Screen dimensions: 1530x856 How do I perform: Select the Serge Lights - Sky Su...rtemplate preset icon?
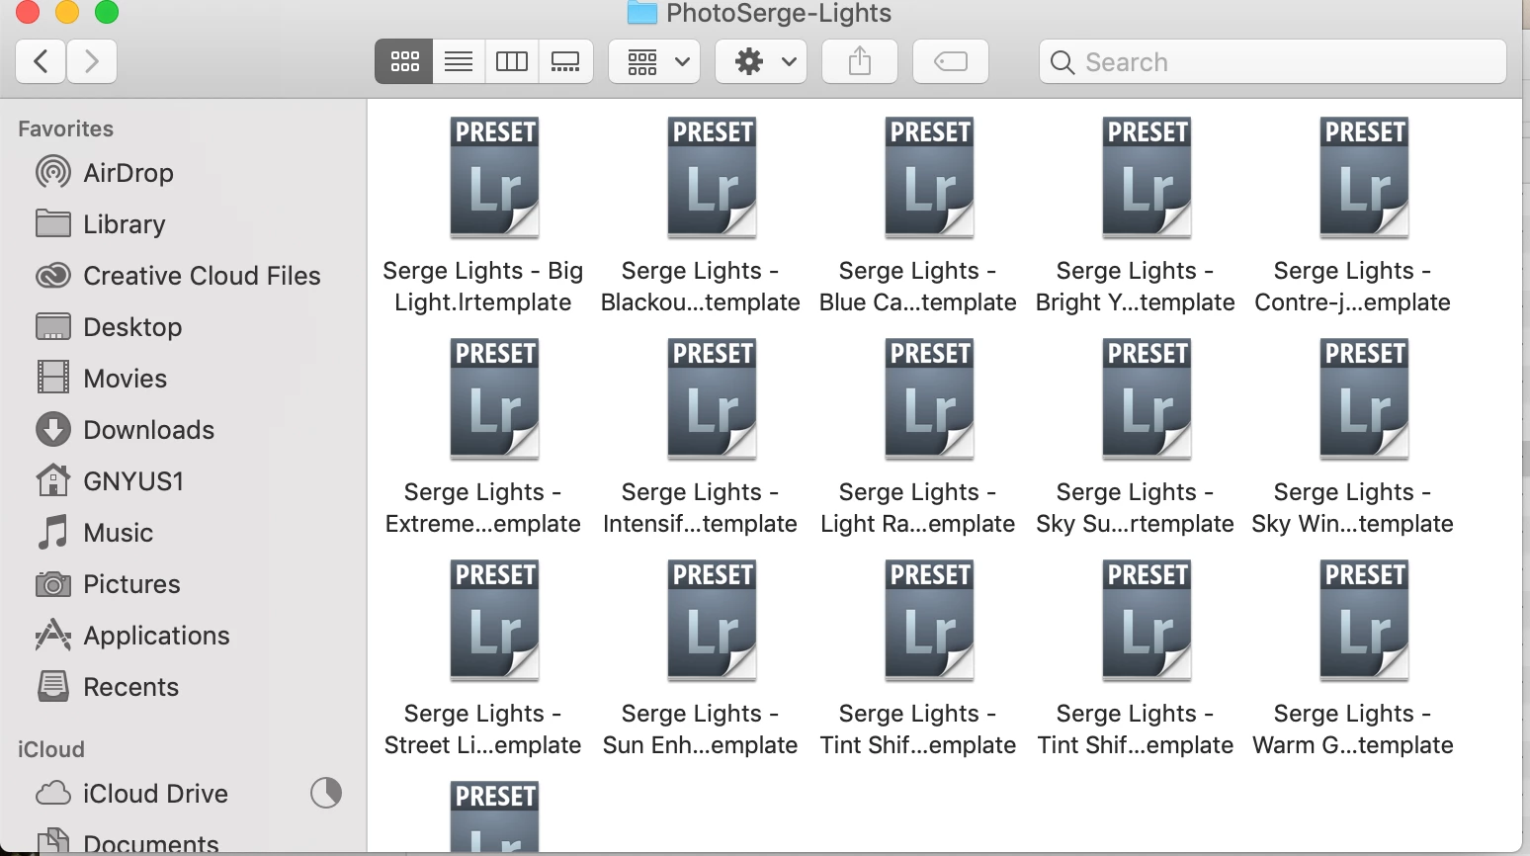(1147, 398)
